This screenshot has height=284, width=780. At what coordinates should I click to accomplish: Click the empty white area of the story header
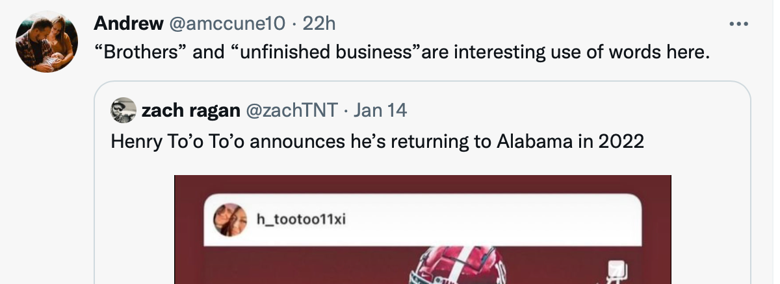[494, 220]
